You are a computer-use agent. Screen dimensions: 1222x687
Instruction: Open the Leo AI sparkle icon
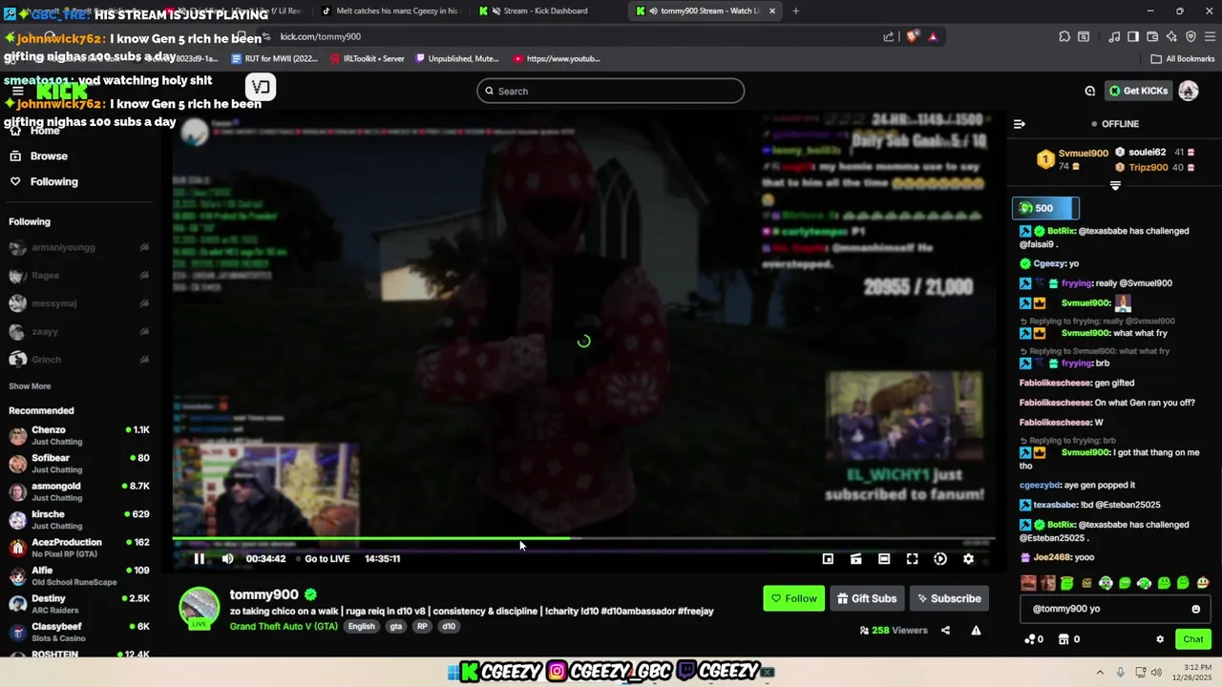(1171, 36)
